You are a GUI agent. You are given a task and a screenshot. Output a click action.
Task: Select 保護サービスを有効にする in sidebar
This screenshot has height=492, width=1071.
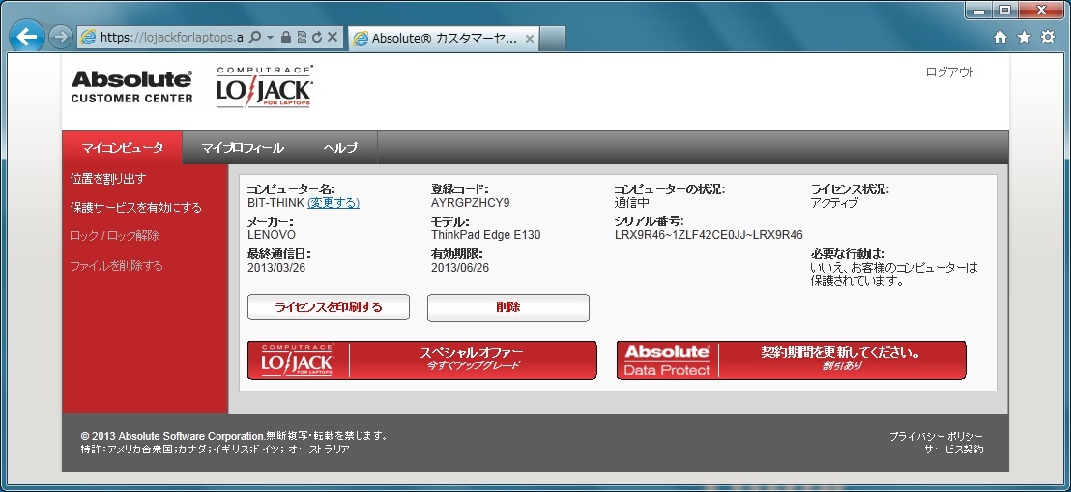[136, 207]
